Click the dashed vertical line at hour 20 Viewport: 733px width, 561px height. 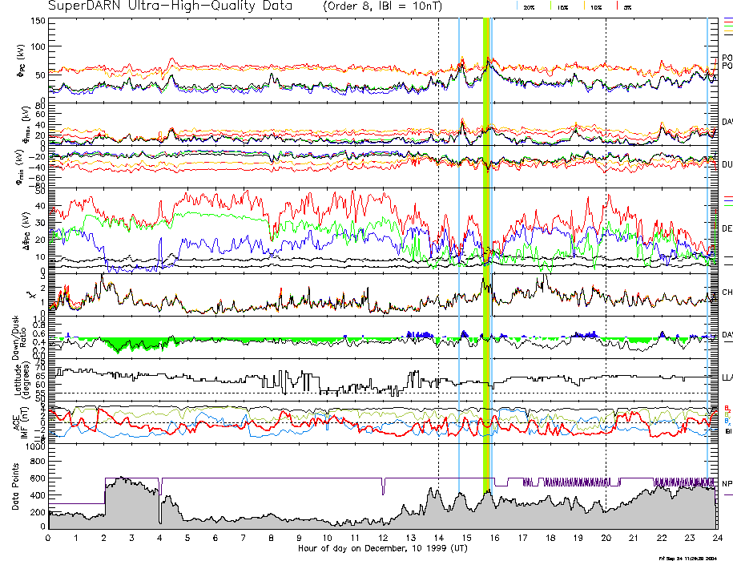[x=606, y=240]
